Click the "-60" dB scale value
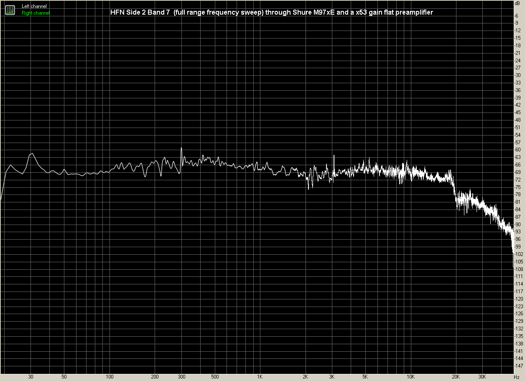 coord(518,150)
